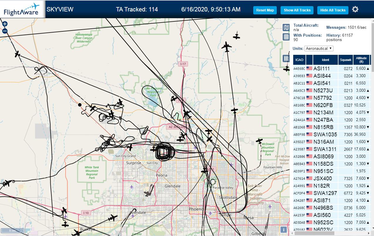374x236 pixels.
Task: Click Show All Tracks button
Action: pos(297,10)
